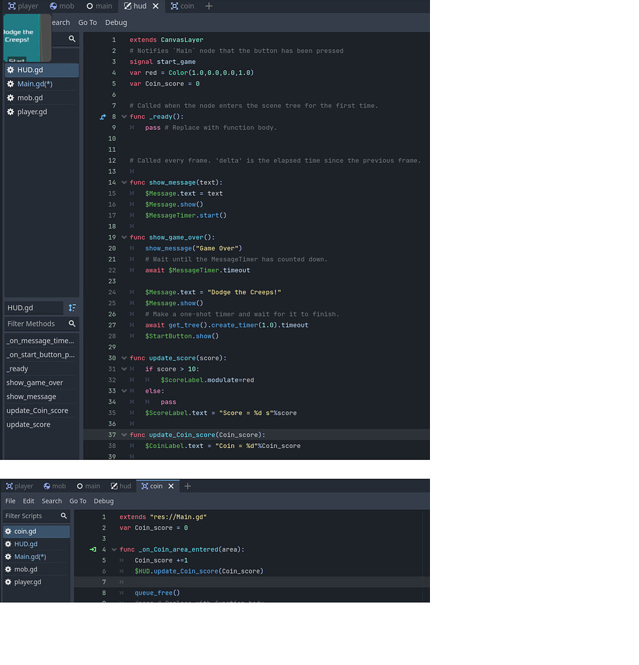This screenshot has width=639, height=665.
Task: Click the plus icon to add a scene
Action: [208, 6]
